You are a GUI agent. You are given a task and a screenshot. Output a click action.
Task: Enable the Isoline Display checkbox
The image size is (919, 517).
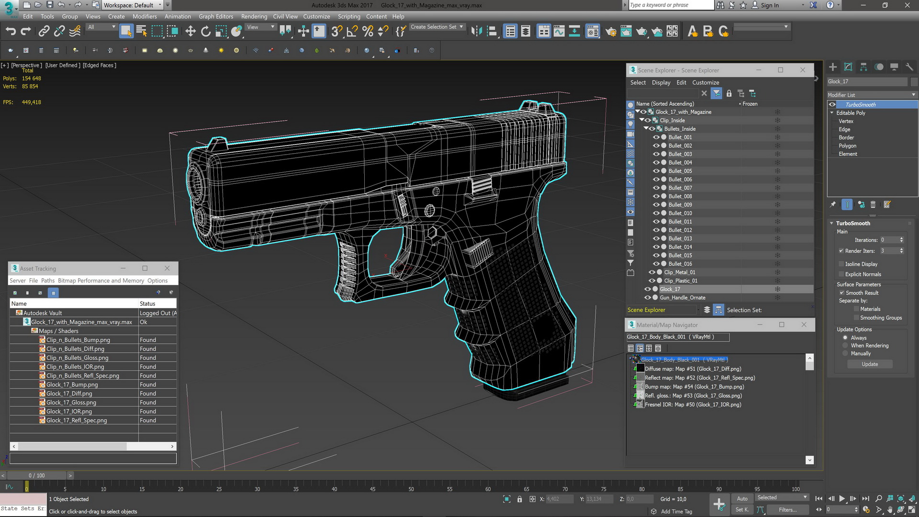[841, 264]
